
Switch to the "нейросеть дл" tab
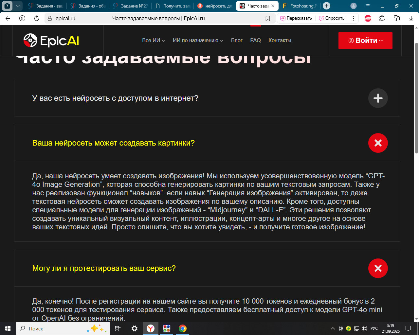(x=215, y=6)
